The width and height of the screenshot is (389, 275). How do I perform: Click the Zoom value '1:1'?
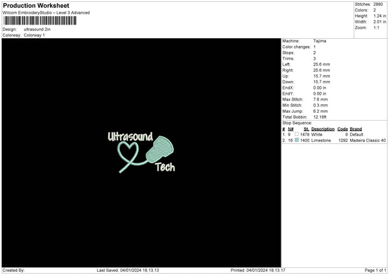point(376,28)
